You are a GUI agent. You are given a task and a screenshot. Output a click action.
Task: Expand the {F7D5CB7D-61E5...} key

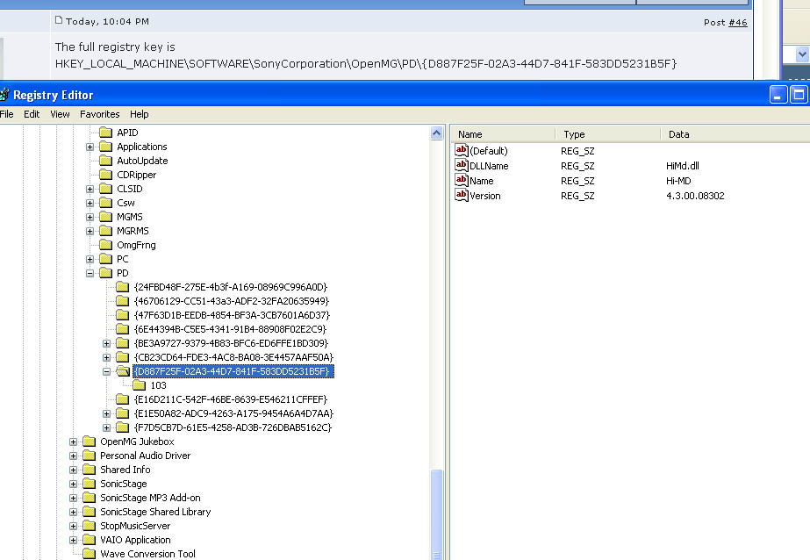point(106,427)
